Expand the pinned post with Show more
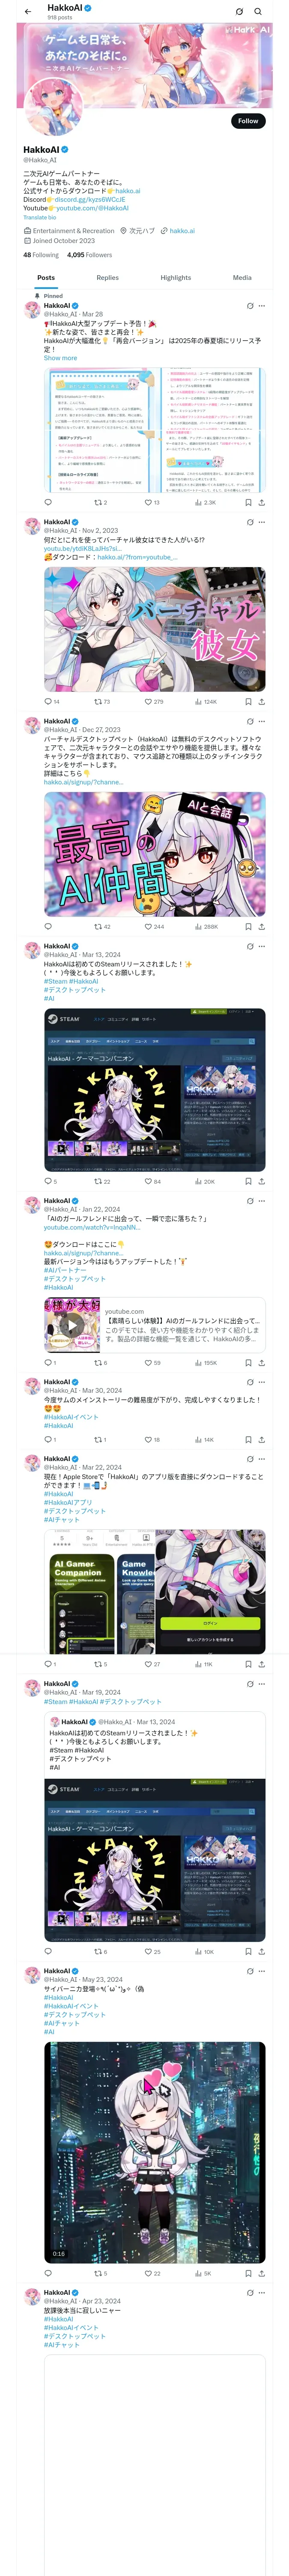The width and height of the screenshot is (289, 2576). (x=60, y=358)
